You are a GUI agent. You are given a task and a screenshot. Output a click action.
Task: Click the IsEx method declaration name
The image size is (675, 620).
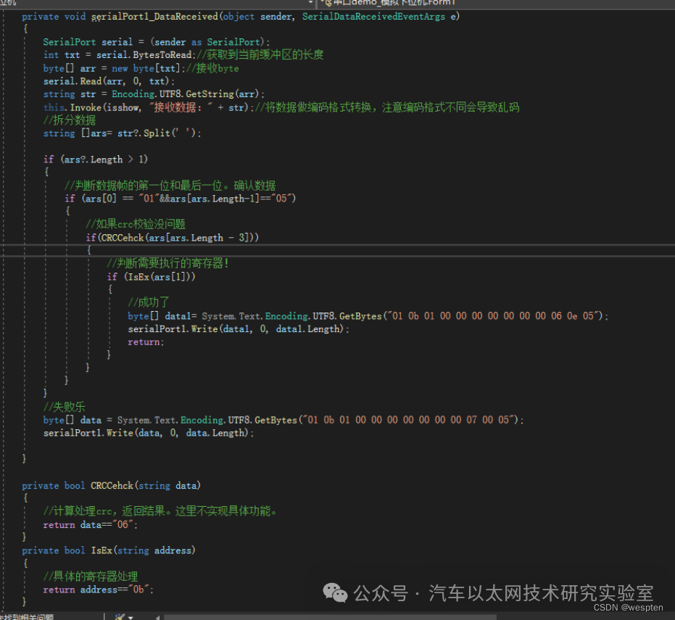pyautogui.click(x=102, y=550)
